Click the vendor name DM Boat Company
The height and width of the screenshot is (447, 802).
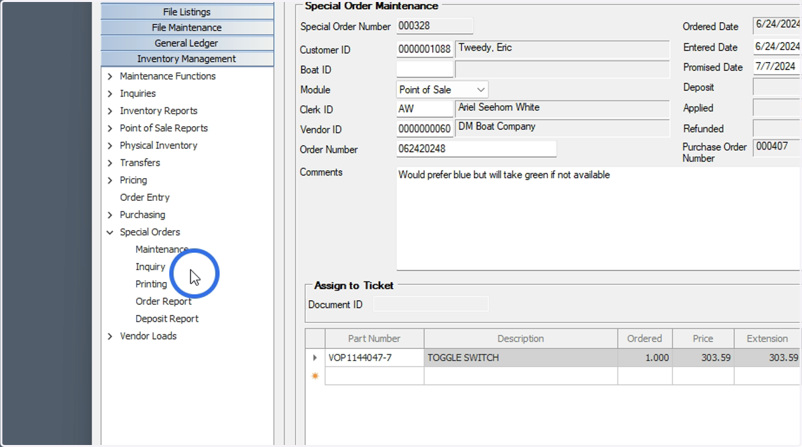(562, 129)
